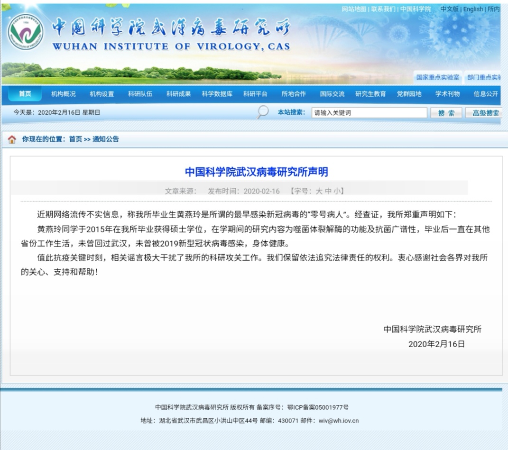
Task: Open the 部门重点实验室 tab
Action: point(484,77)
